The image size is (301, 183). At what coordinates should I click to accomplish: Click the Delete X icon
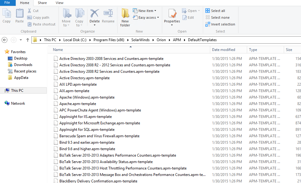94,14
